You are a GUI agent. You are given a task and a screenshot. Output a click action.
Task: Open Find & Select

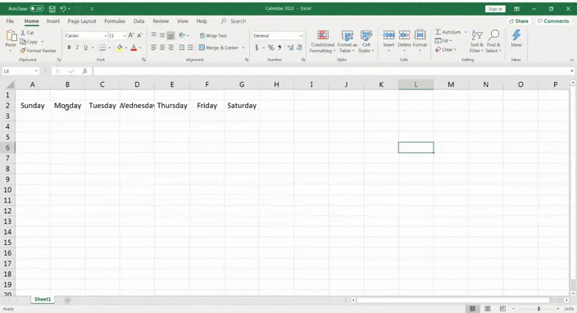point(493,42)
